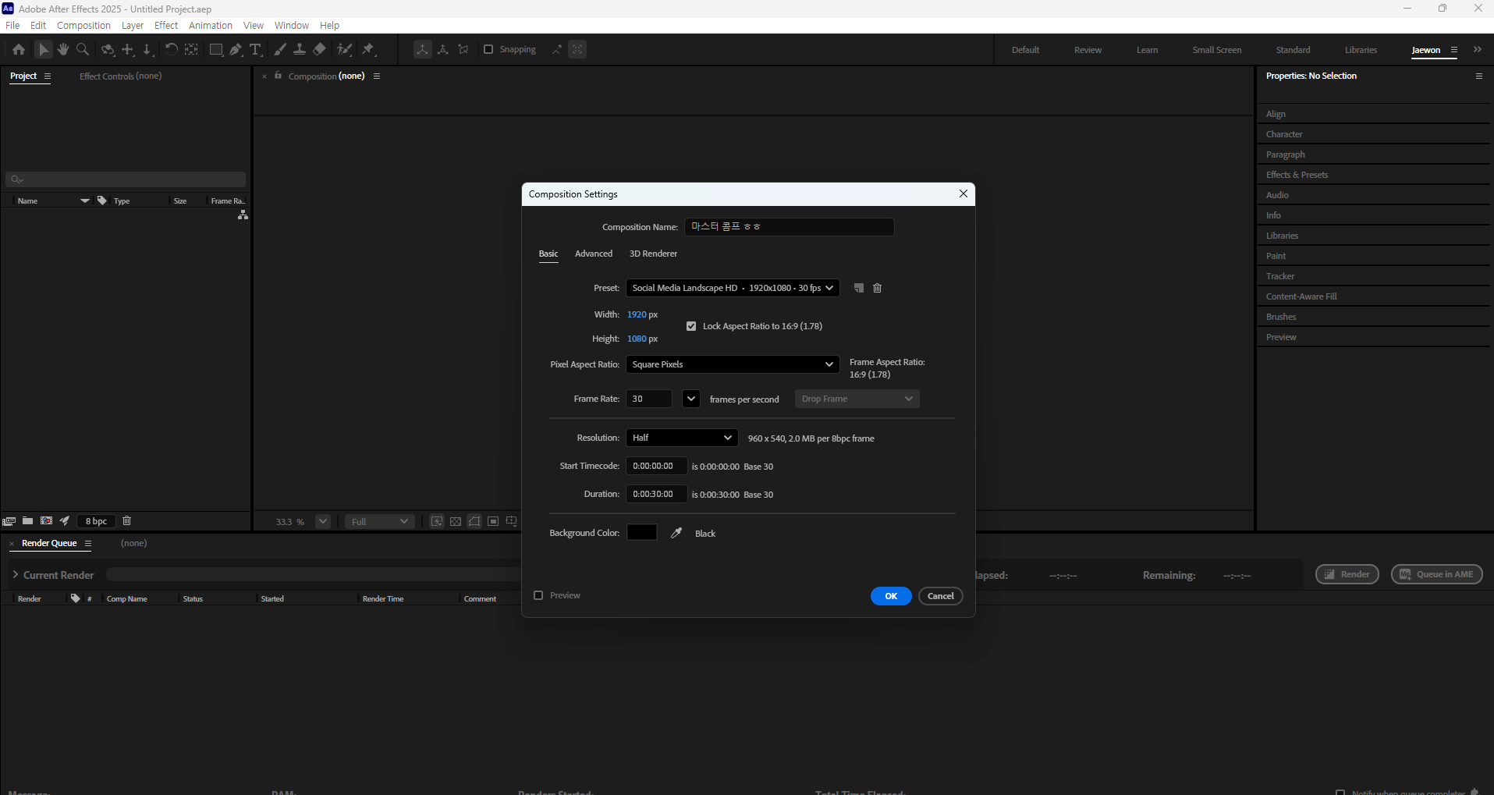Select the Pen tool
Screen dimensions: 1494x795
click(x=236, y=49)
